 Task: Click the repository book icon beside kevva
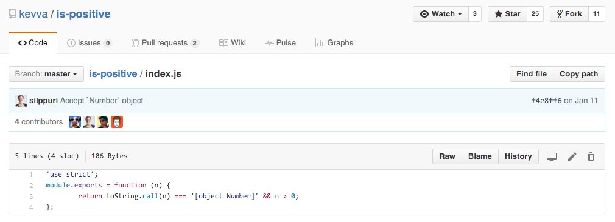pos(12,15)
